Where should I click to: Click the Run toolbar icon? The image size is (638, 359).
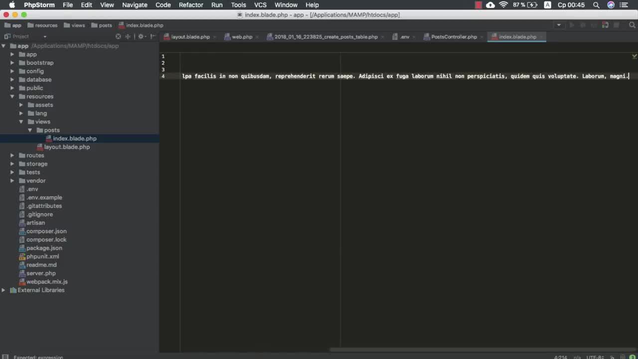pyautogui.click(x=572, y=25)
